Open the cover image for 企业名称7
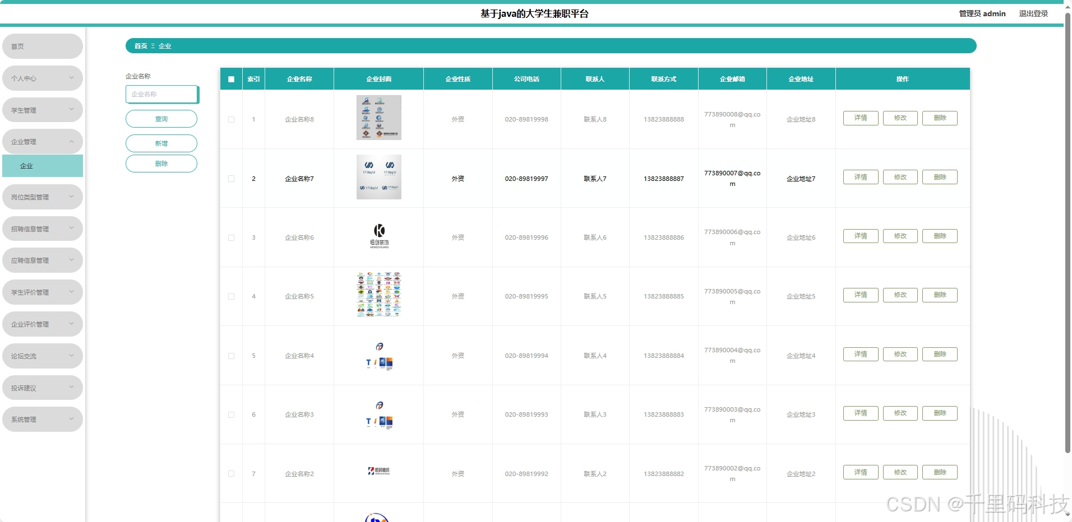The width and height of the screenshot is (1072, 522). (x=378, y=177)
